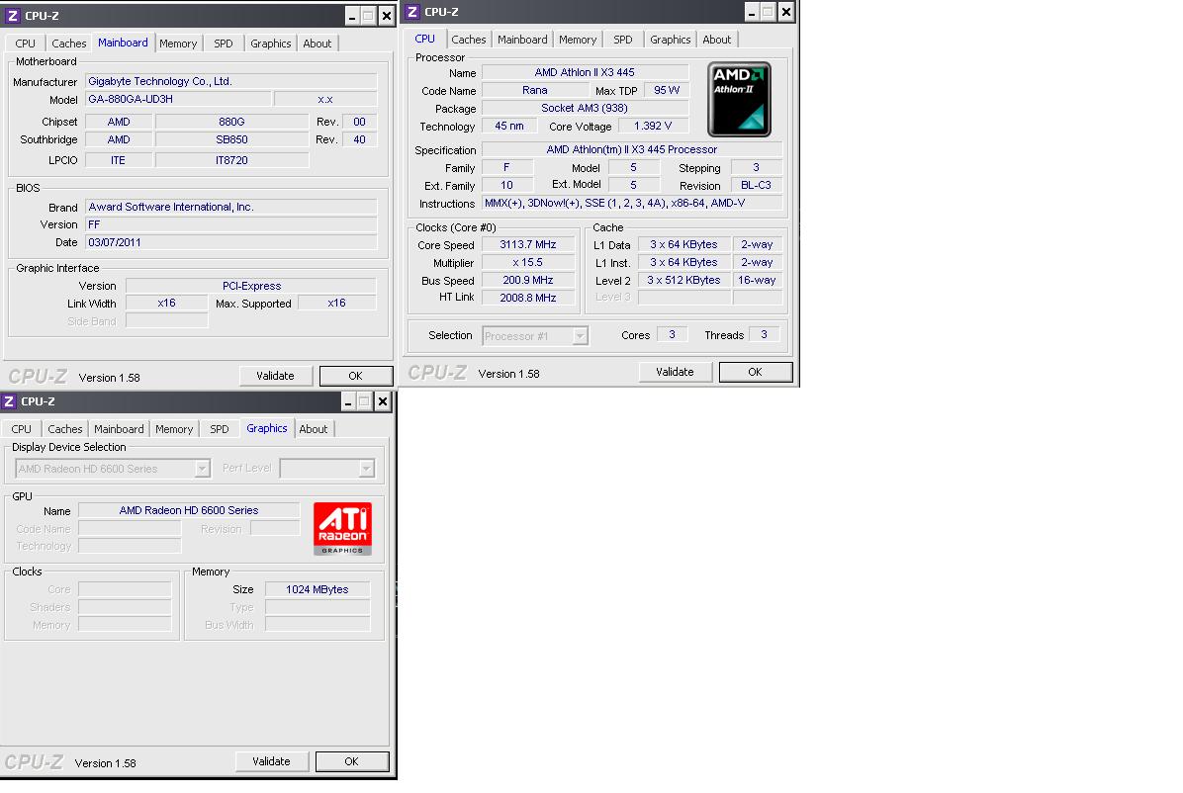Open About tab in Graphics window

[x=314, y=429]
